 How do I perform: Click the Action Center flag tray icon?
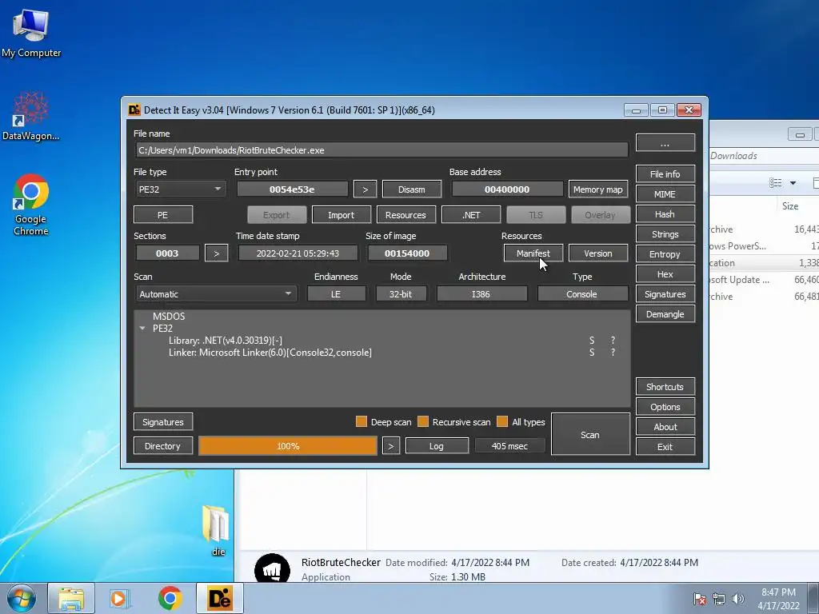pos(700,599)
